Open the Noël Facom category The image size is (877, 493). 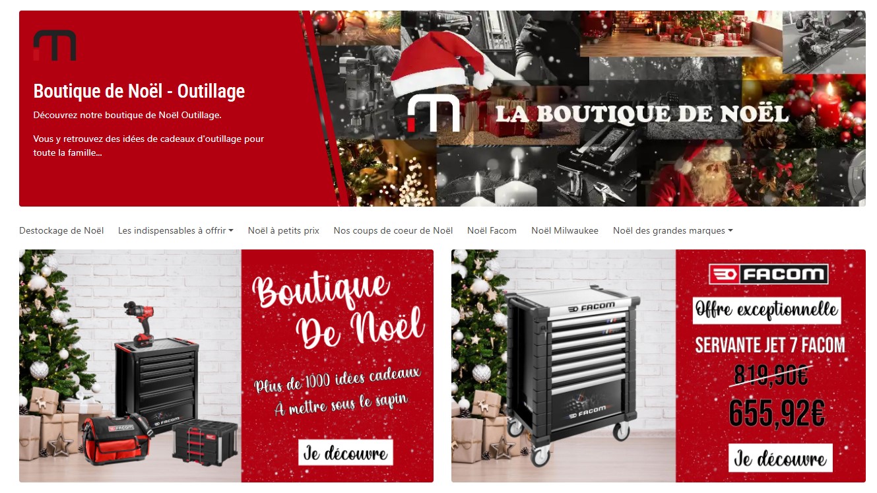492,230
